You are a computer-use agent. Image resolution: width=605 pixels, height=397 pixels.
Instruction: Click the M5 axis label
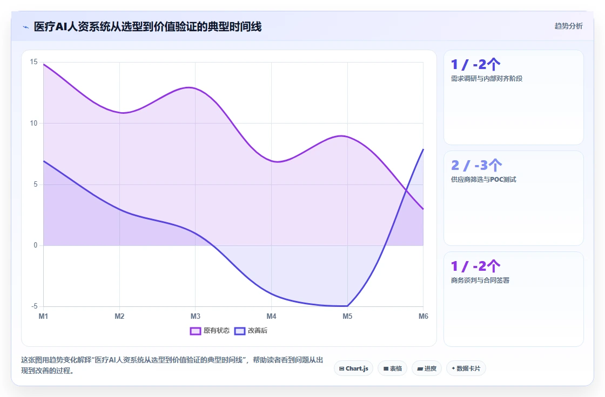347,317
